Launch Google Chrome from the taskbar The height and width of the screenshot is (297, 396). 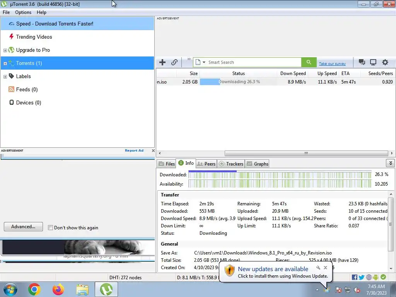[x=34, y=289]
